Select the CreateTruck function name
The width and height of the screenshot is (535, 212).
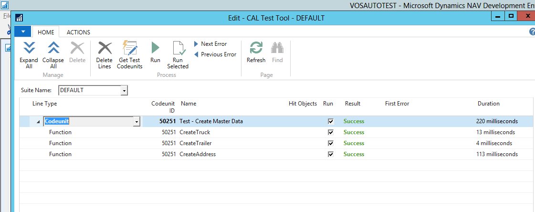pos(195,132)
